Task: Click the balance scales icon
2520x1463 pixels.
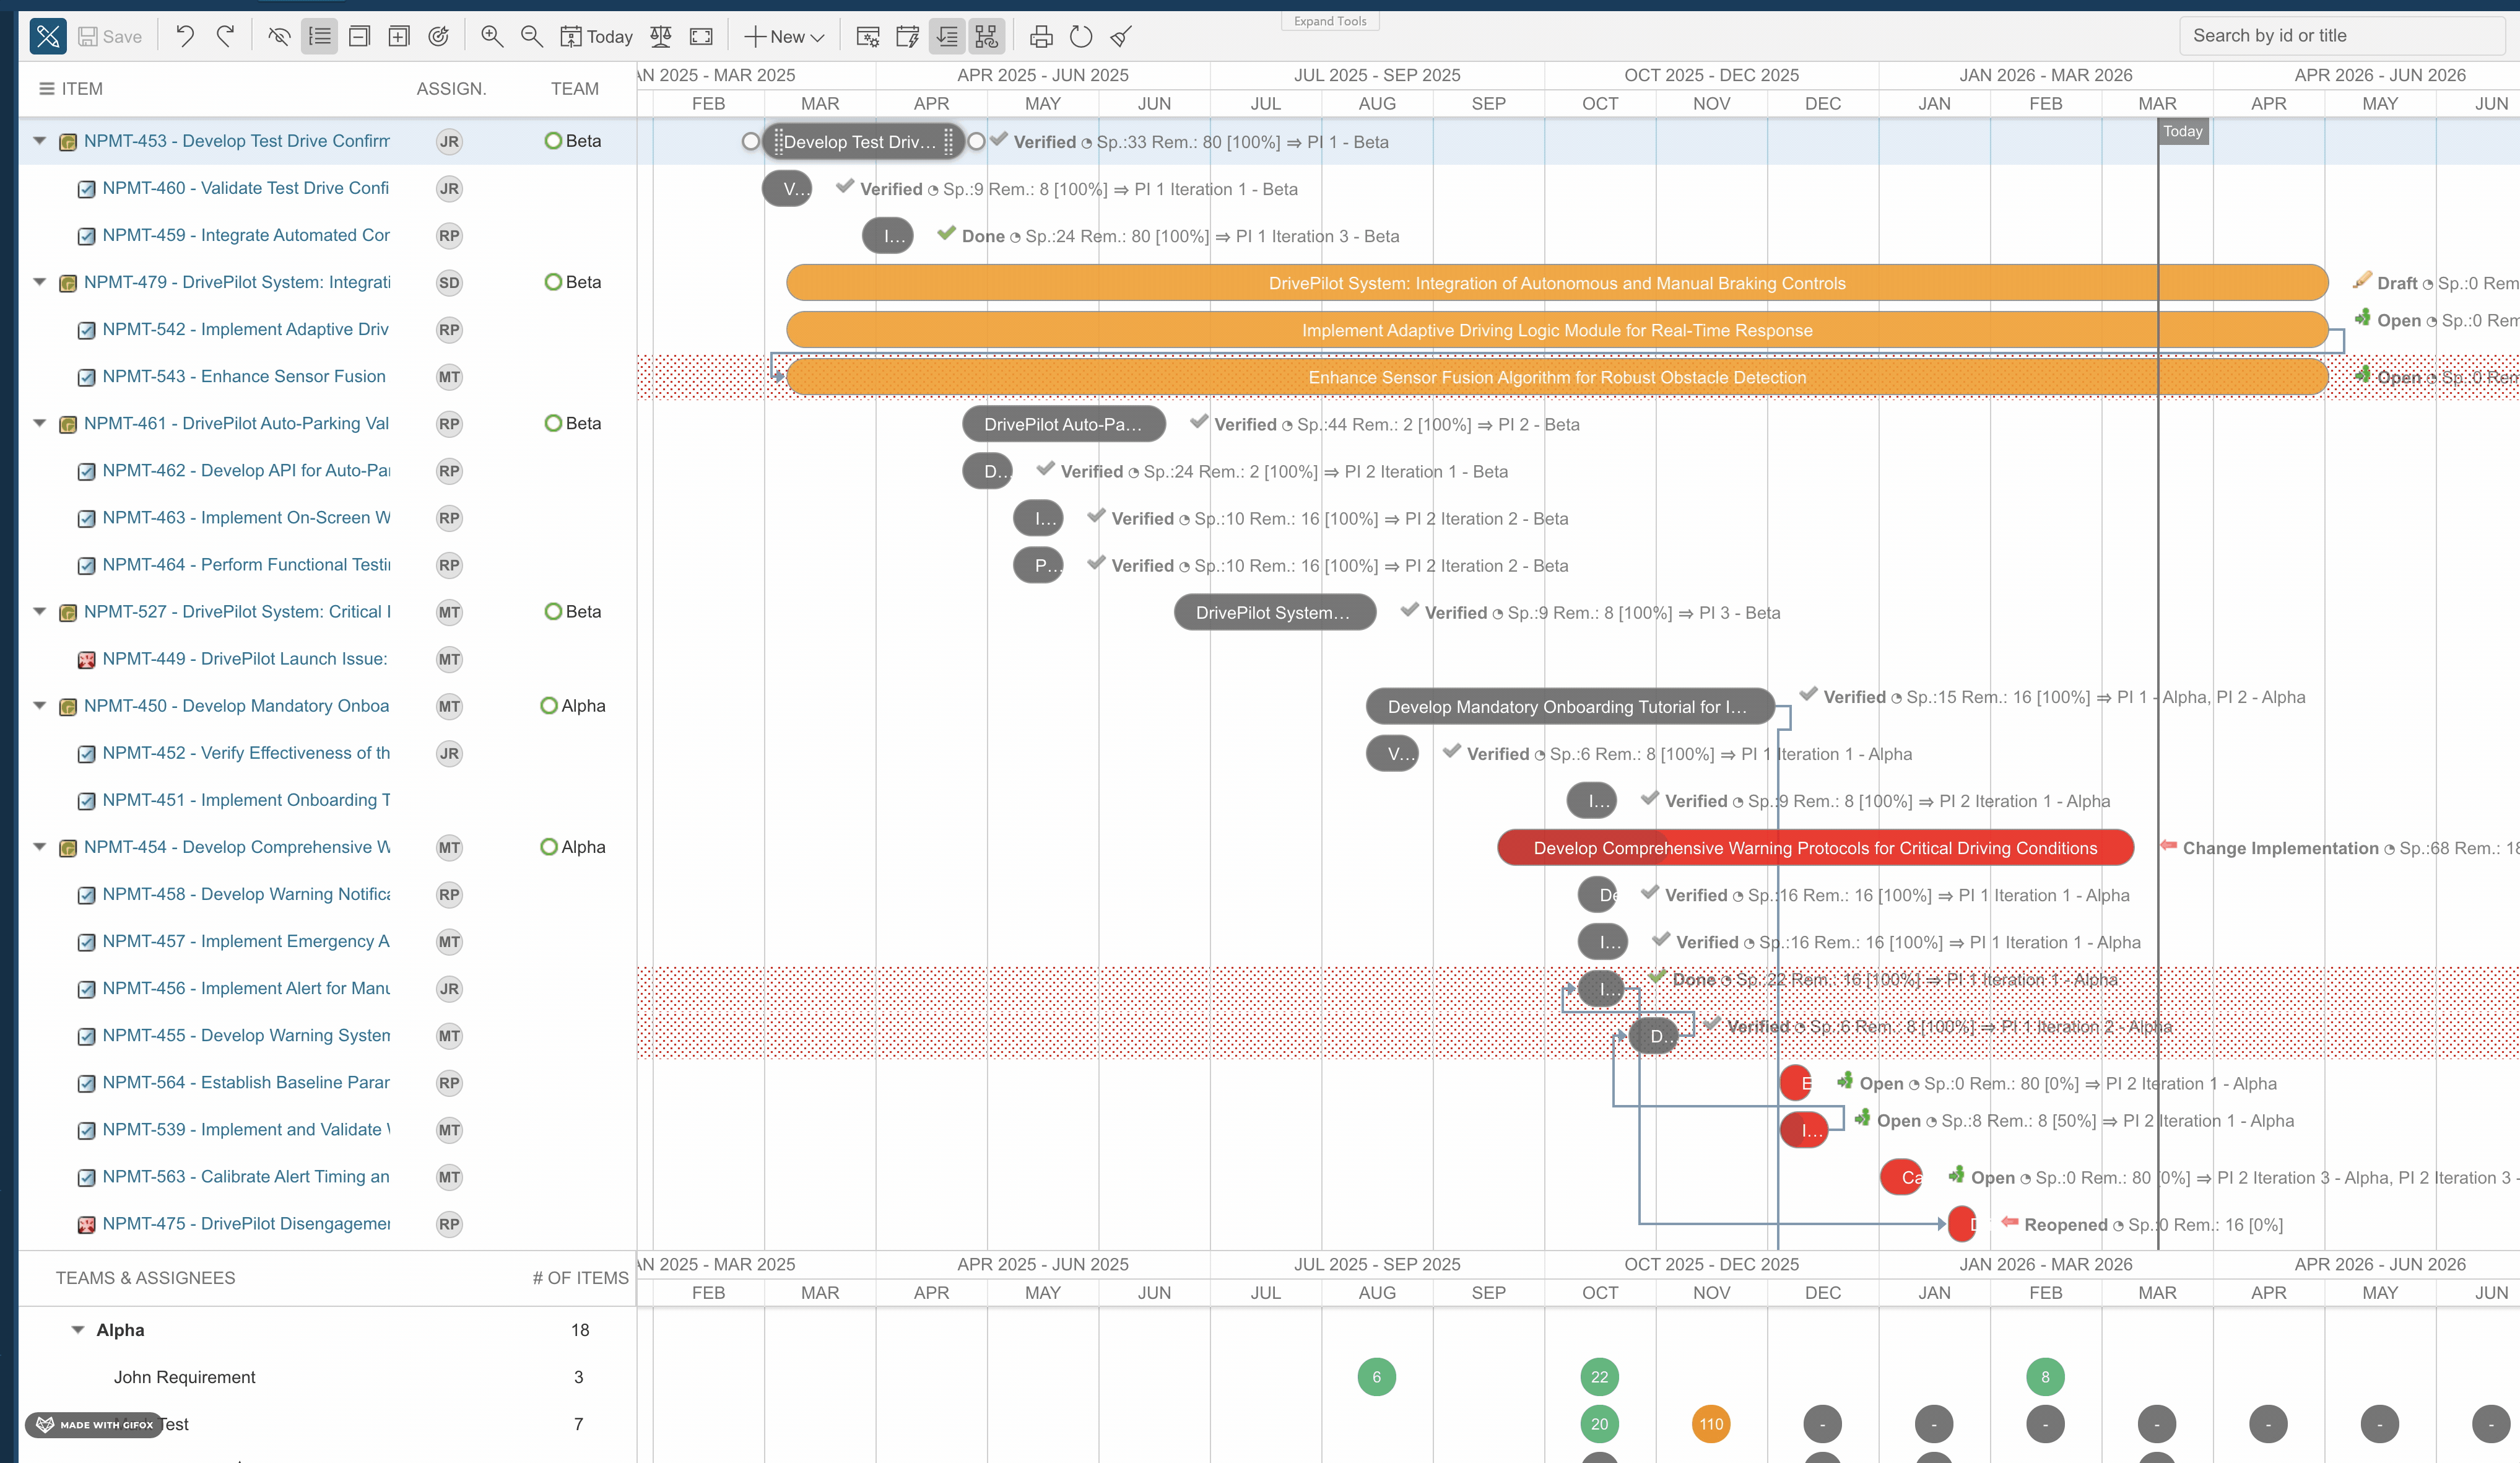Action: click(x=660, y=37)
